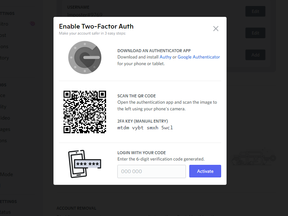Open the Google Authenticator link
The image size is (288, 216).
click(x=199, y=57)
